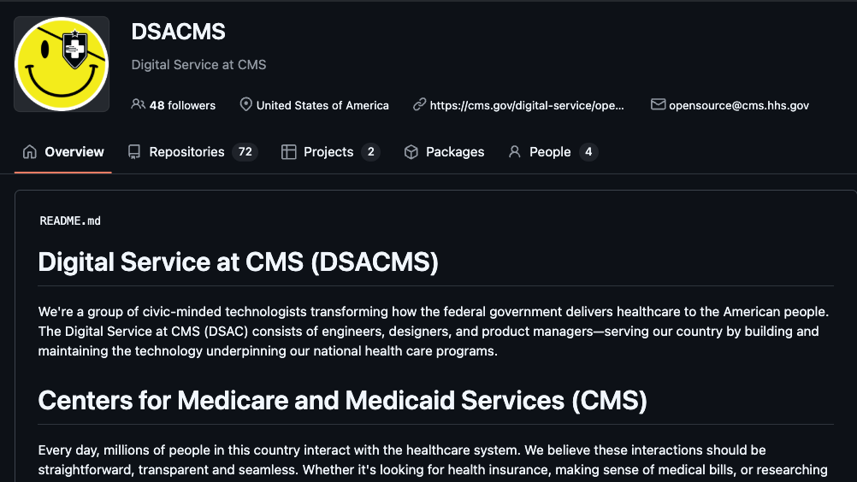Go to the Projects tab
Screen dimensions: 857x482
[x=328, y=152]
